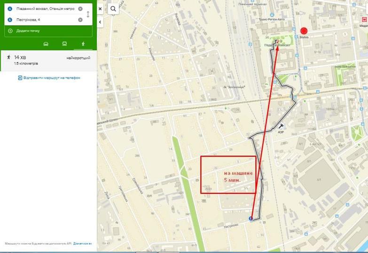Close the route panel with X
Image resolution: width=368 pixels, height=253 pixels.
point(100,9)
